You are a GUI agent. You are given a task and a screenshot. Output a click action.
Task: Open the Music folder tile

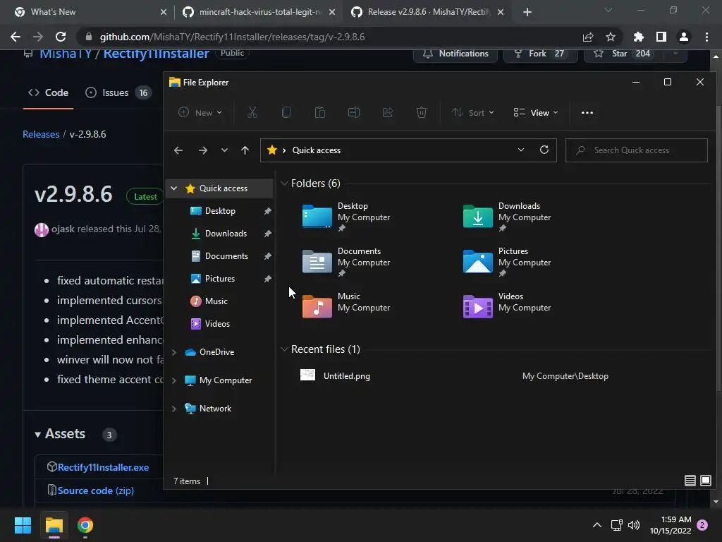[346, 306]
